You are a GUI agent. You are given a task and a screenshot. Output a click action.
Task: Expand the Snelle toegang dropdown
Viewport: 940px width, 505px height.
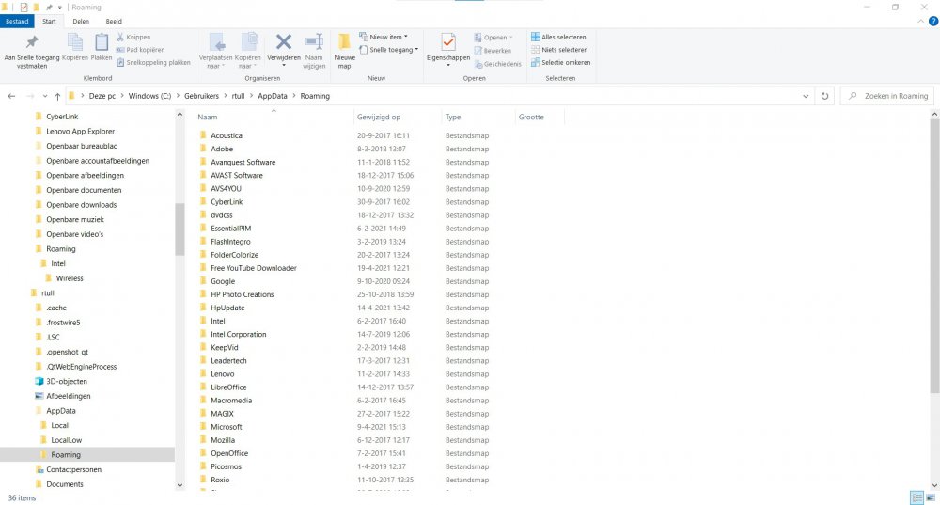pos(393,50)
